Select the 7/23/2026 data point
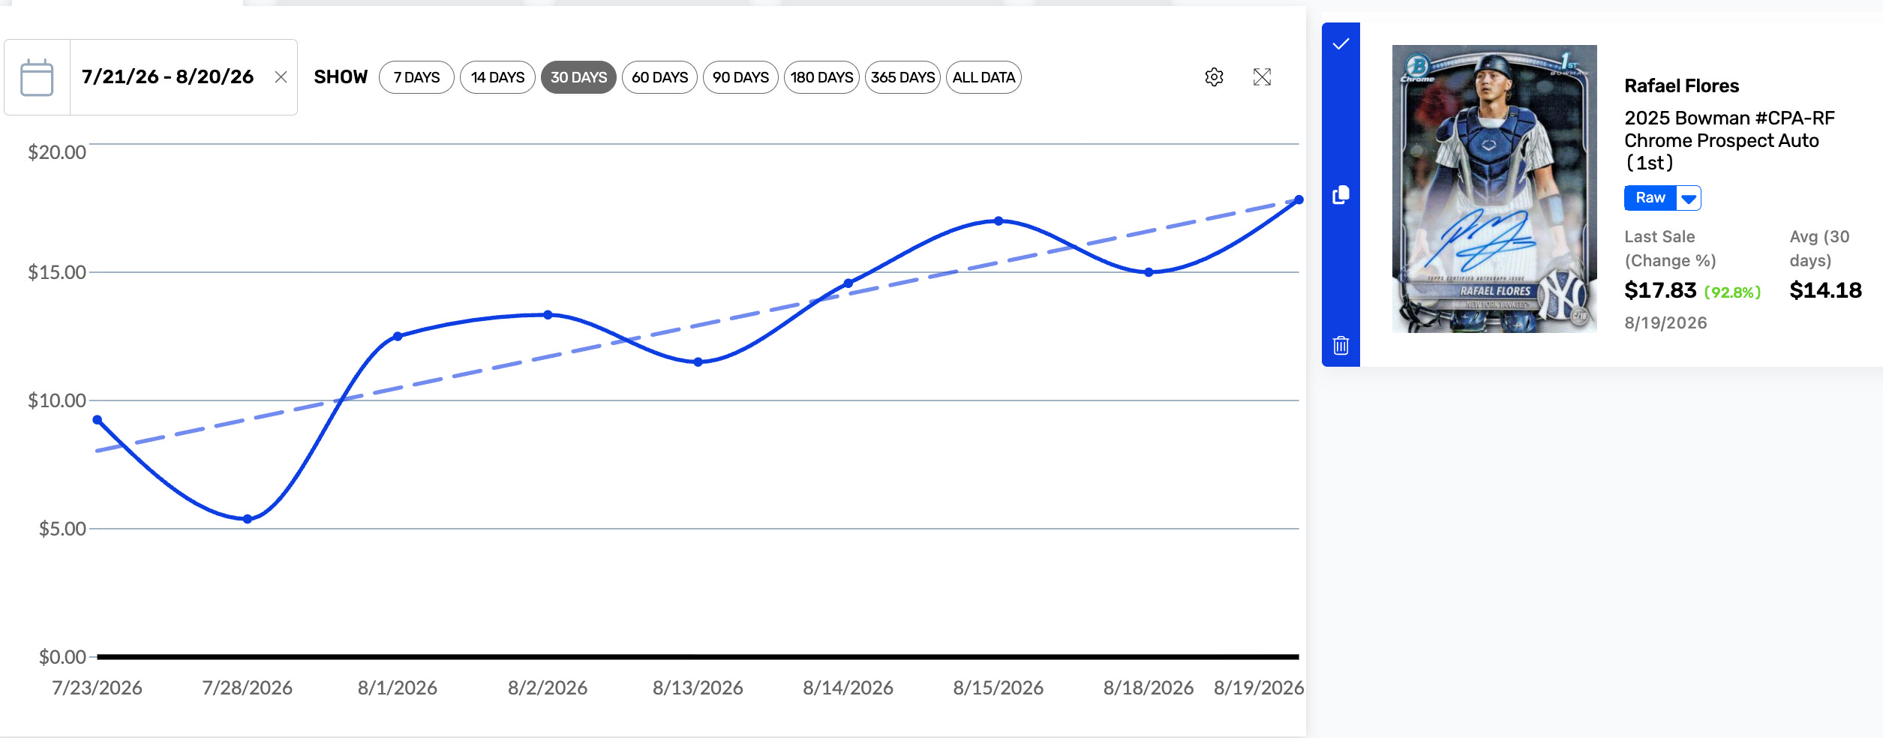This screenshot has height=738, width=1883. pyautogui.click(x=97, y=420)
